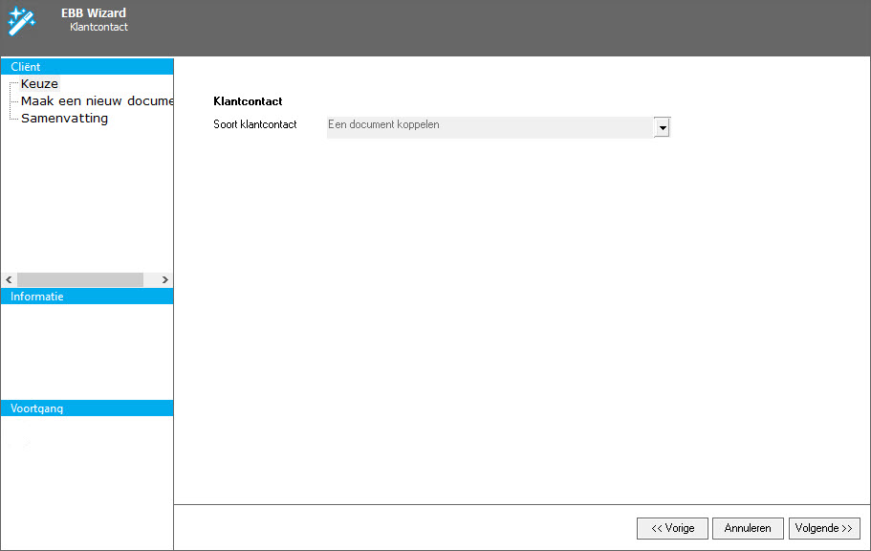Select the Voortgang panel header

click(87, 408)
